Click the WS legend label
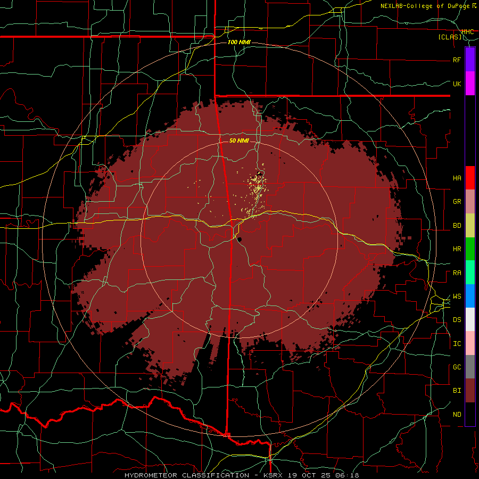The height and width of the screenshot is (479, 479). (457, 296)
